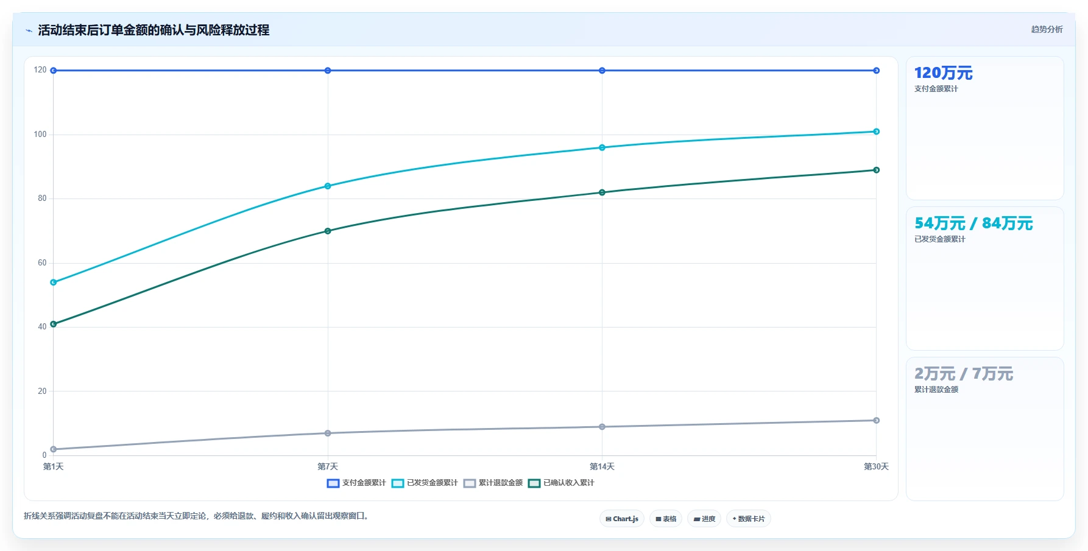
Task: Click the trend icon beside the chart title
Action: [29, 30]
